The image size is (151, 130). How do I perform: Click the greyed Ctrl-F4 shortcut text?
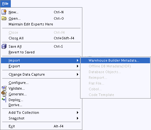point(59,32)
